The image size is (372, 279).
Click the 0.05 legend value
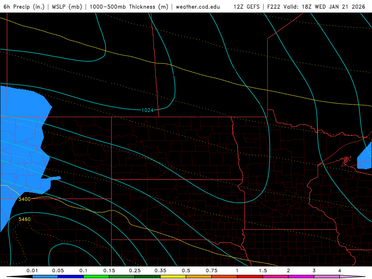(x=58, y=271)
